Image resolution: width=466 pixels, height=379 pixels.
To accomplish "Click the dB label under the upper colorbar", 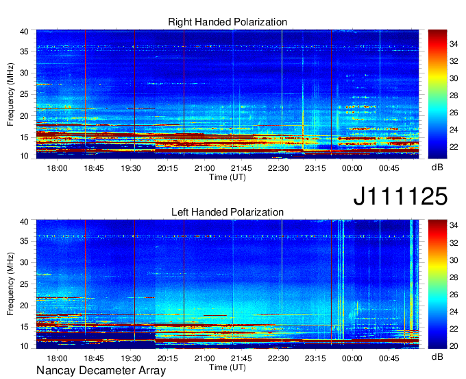I will [437, 168].
